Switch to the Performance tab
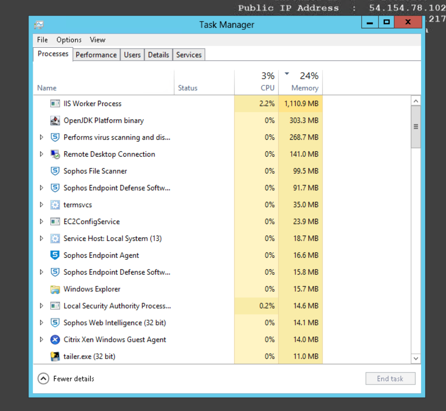446x411 pixels. 96,55
